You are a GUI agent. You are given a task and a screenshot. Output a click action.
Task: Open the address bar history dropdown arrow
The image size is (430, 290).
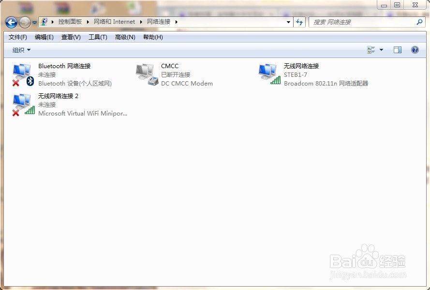tap(288, 22)
